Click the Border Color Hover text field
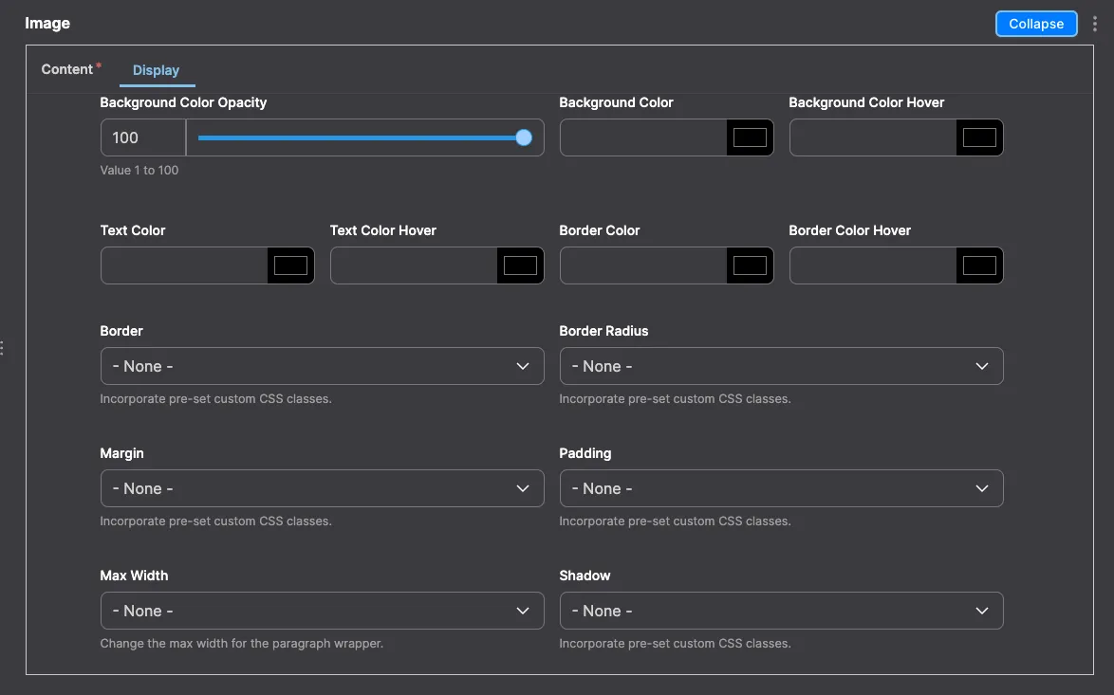1114x695 pixels. point(873,265)
